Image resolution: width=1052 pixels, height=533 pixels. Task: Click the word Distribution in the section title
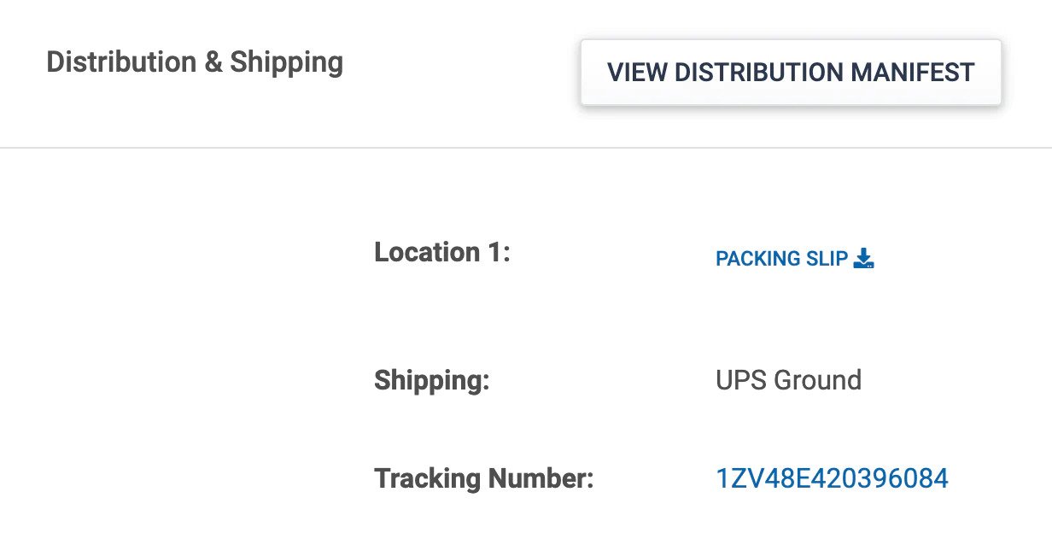[x=121, y=62]
